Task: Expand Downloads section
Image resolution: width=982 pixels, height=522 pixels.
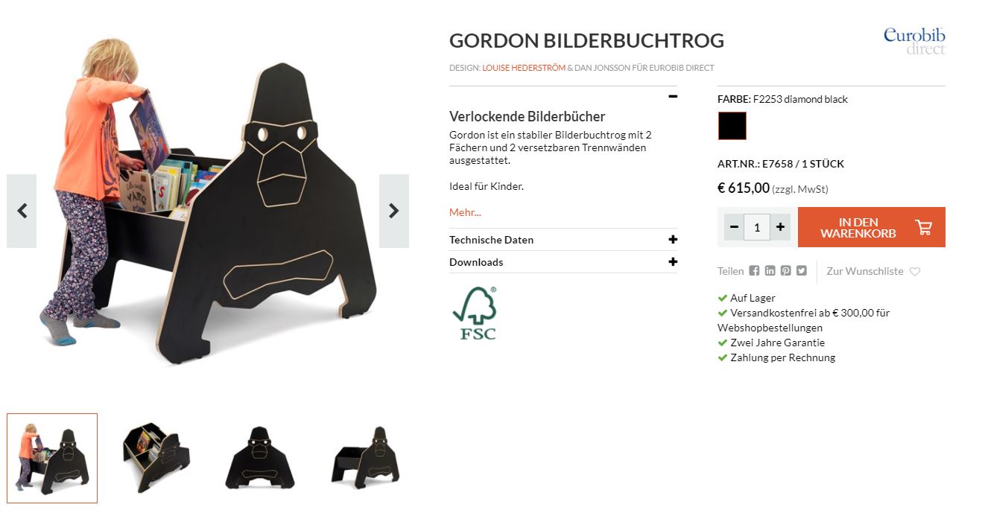Action: 563,262
